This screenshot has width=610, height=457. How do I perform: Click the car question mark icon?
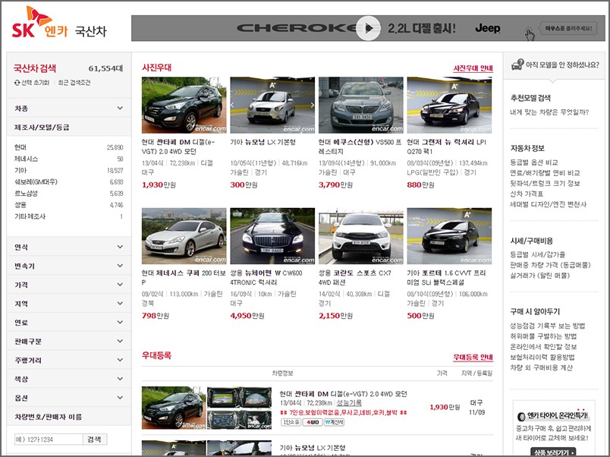517,65
